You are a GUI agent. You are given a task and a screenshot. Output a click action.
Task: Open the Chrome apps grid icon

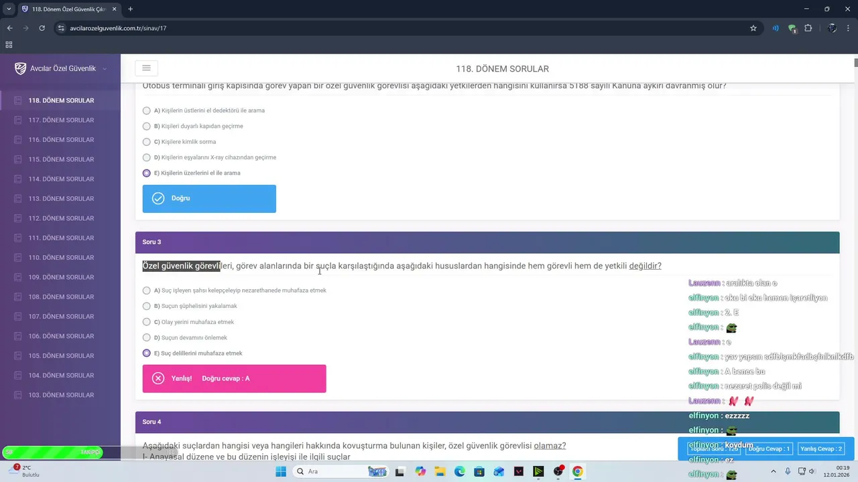(9, 45)
